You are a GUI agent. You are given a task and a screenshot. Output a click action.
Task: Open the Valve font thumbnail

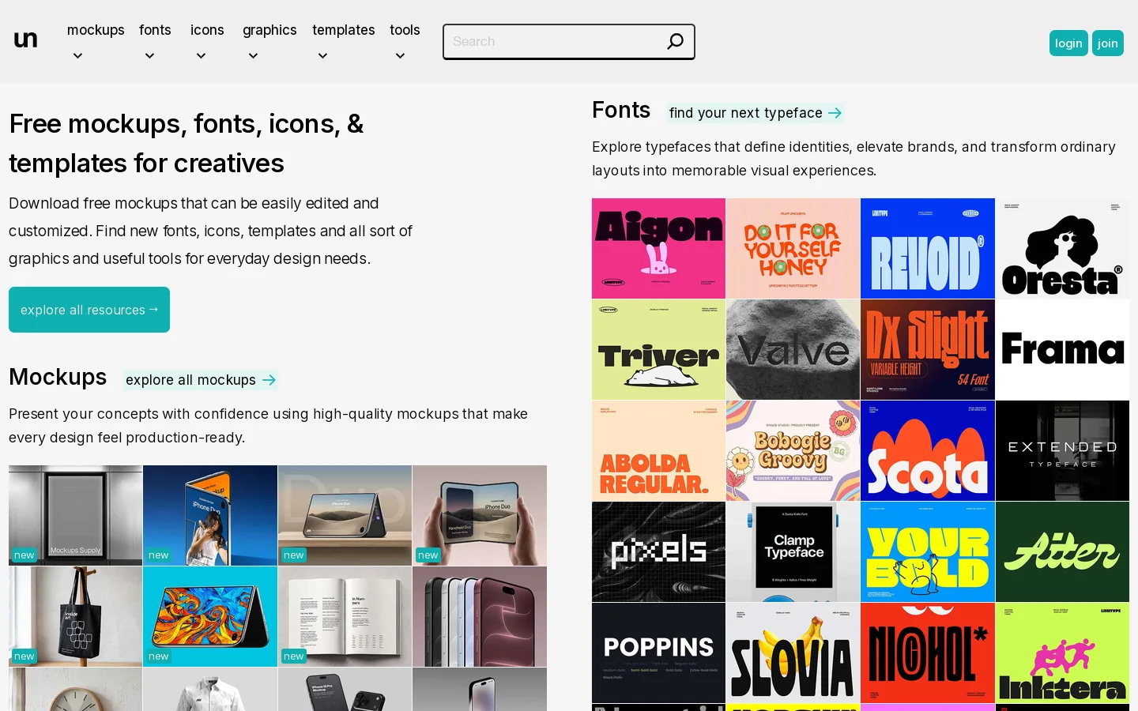[793, 349]
